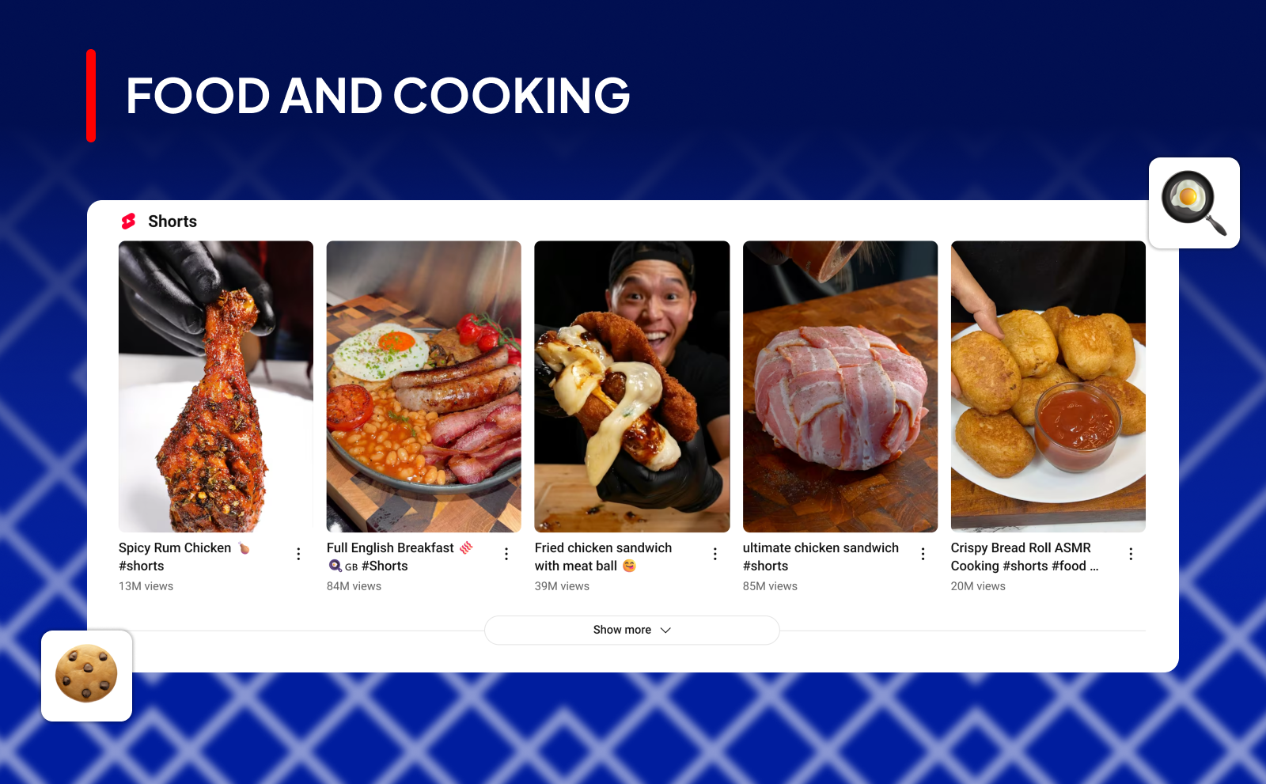Open options menu for ultimate chicken sandwich
Image resolution: width=1266 pixels, height=784 pixels.
(x=923, y=554)
